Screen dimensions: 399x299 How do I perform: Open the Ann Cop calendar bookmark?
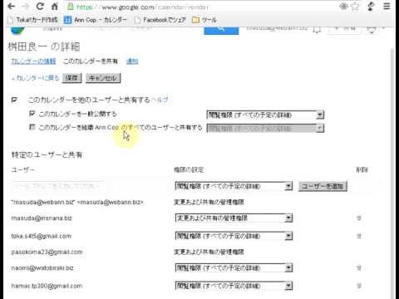pos(95,20)
